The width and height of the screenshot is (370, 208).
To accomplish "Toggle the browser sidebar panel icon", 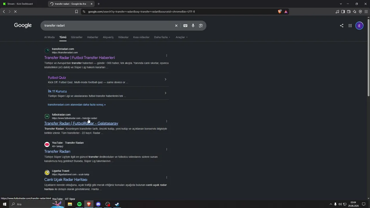I will coord(343,12).
